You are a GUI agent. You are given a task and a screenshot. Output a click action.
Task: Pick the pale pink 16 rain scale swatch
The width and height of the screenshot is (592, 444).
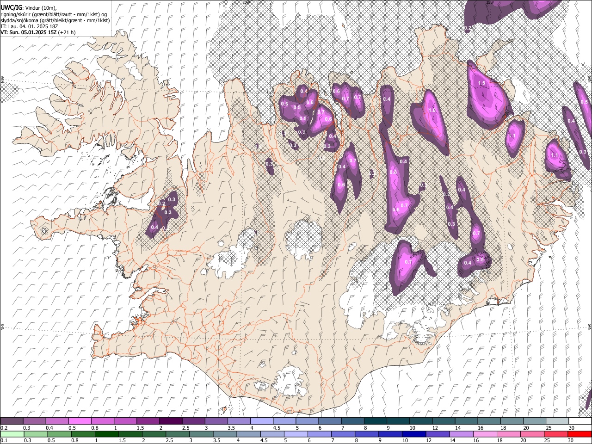tap(485, 434)
